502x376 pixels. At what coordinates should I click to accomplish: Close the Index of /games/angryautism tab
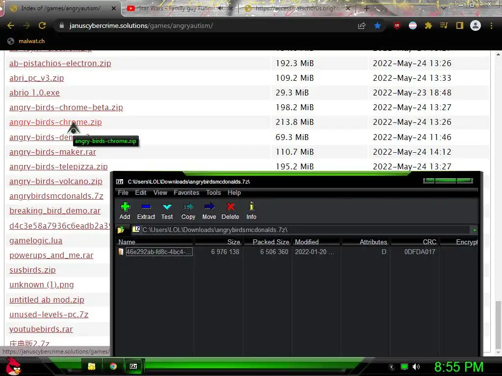pos(114,8)
